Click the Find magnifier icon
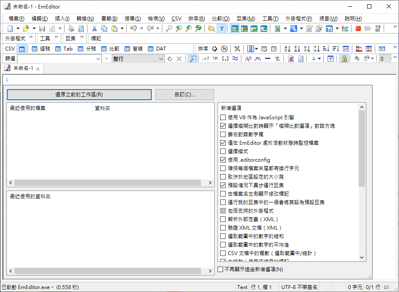The height and width of the screenshot is (292, 399). tap(169, 28)
